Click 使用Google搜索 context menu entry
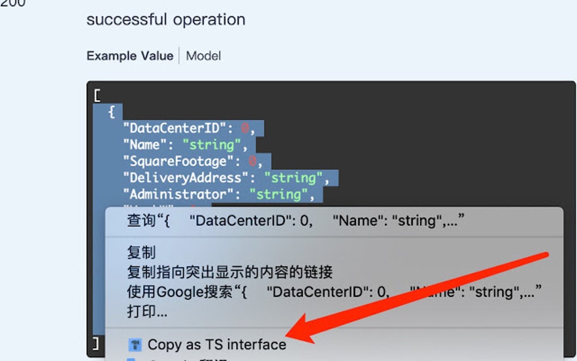The height and width of the screenshot is (361, 577). click(334, 292)
